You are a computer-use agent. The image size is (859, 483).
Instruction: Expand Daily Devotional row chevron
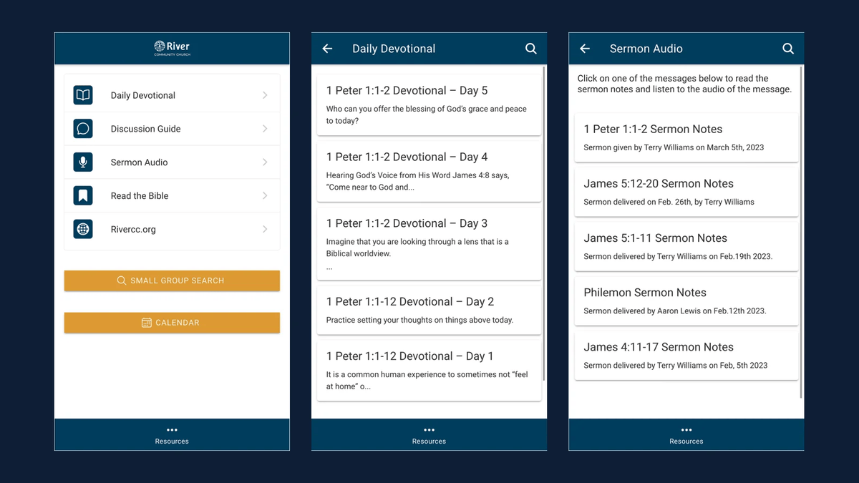(265, 95)
